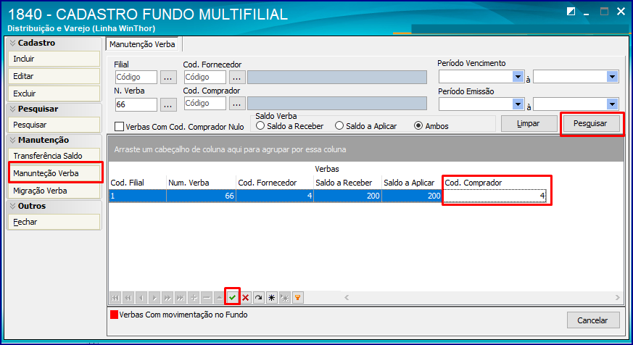The width and height of the screenshot is (633, 345).
Task: Click the edit record triangle icon
Action: [219, 298]
